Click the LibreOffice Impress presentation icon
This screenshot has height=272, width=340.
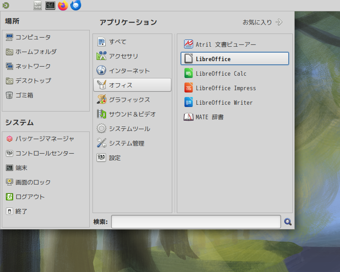189,87
